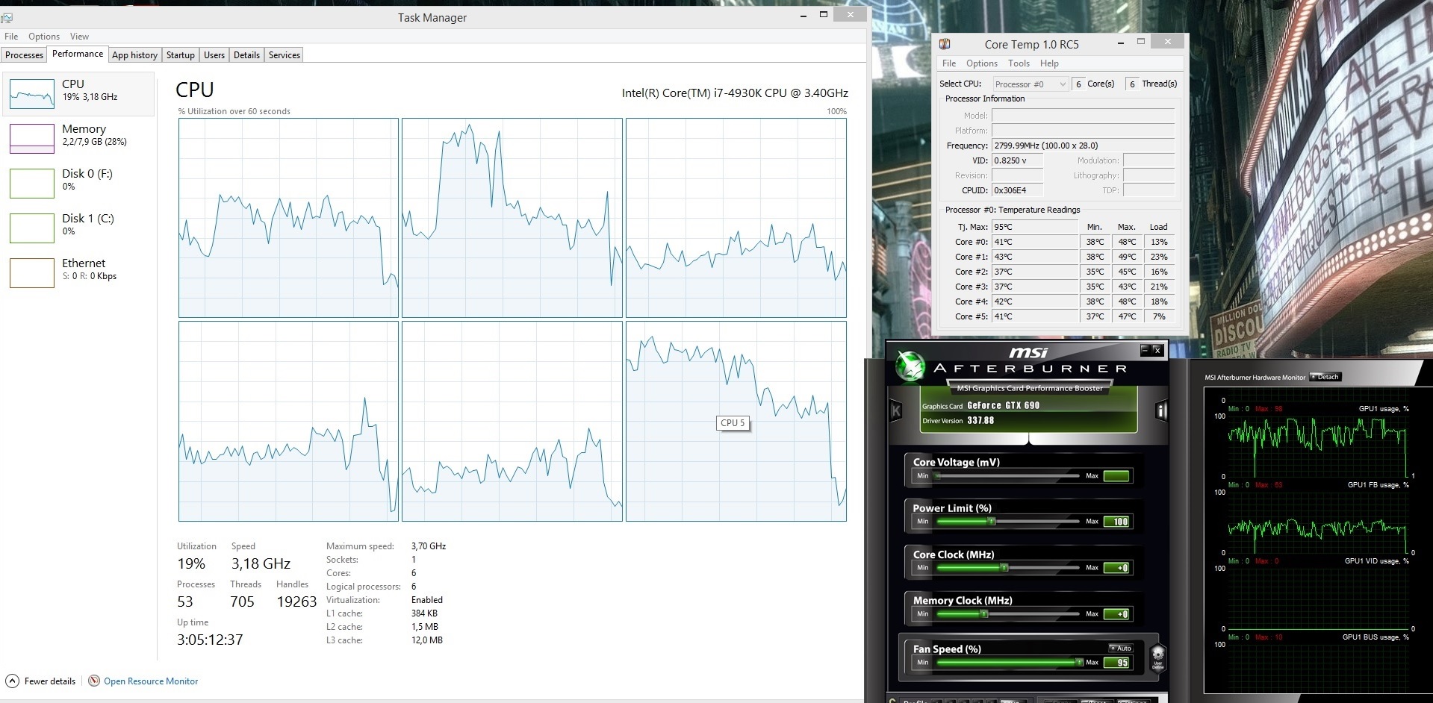Open the Select CPU Processor #0 dropdown
This screenshot has width=1433, height=703.
[1031, 84]
